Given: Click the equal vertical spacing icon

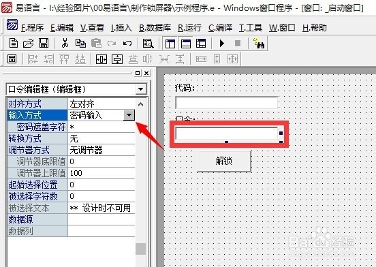Looking at the screenshot, I should [180, 59].
